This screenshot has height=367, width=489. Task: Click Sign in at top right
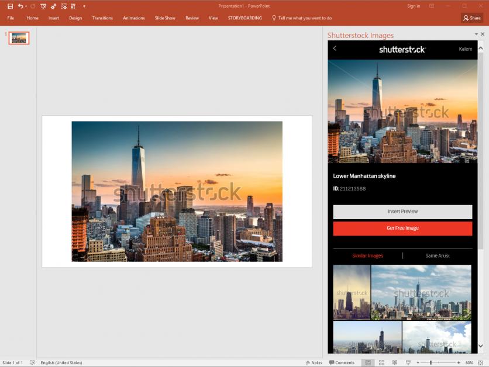414,6
